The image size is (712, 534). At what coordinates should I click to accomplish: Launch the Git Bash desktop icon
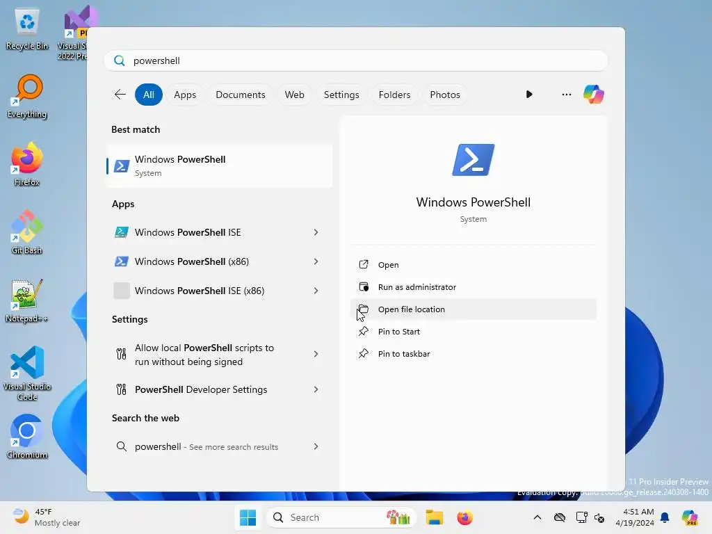27,232
